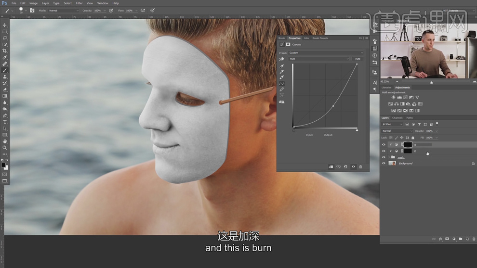This screenshot has width=477, height=268.
Task: Open the brush Mode dropdown
Action: click(x=64, y=10)
